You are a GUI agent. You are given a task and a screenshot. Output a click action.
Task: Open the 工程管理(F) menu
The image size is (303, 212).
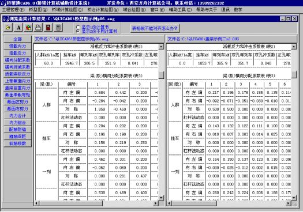click(x=13, y=9)
